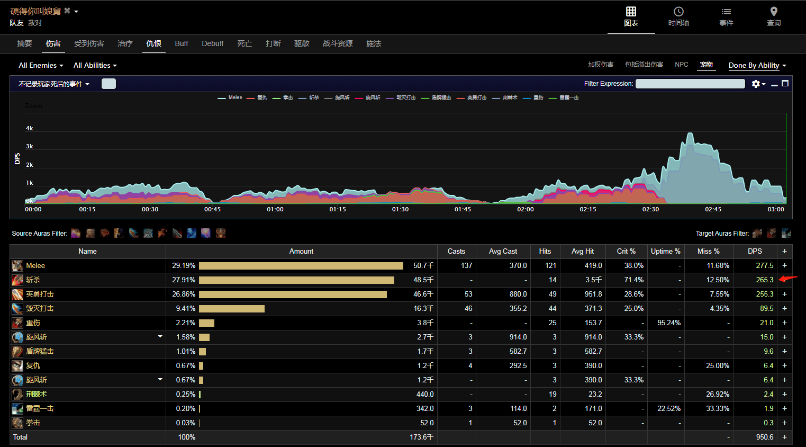Click the 雷霆一击 ability icon

click(17, 409)
